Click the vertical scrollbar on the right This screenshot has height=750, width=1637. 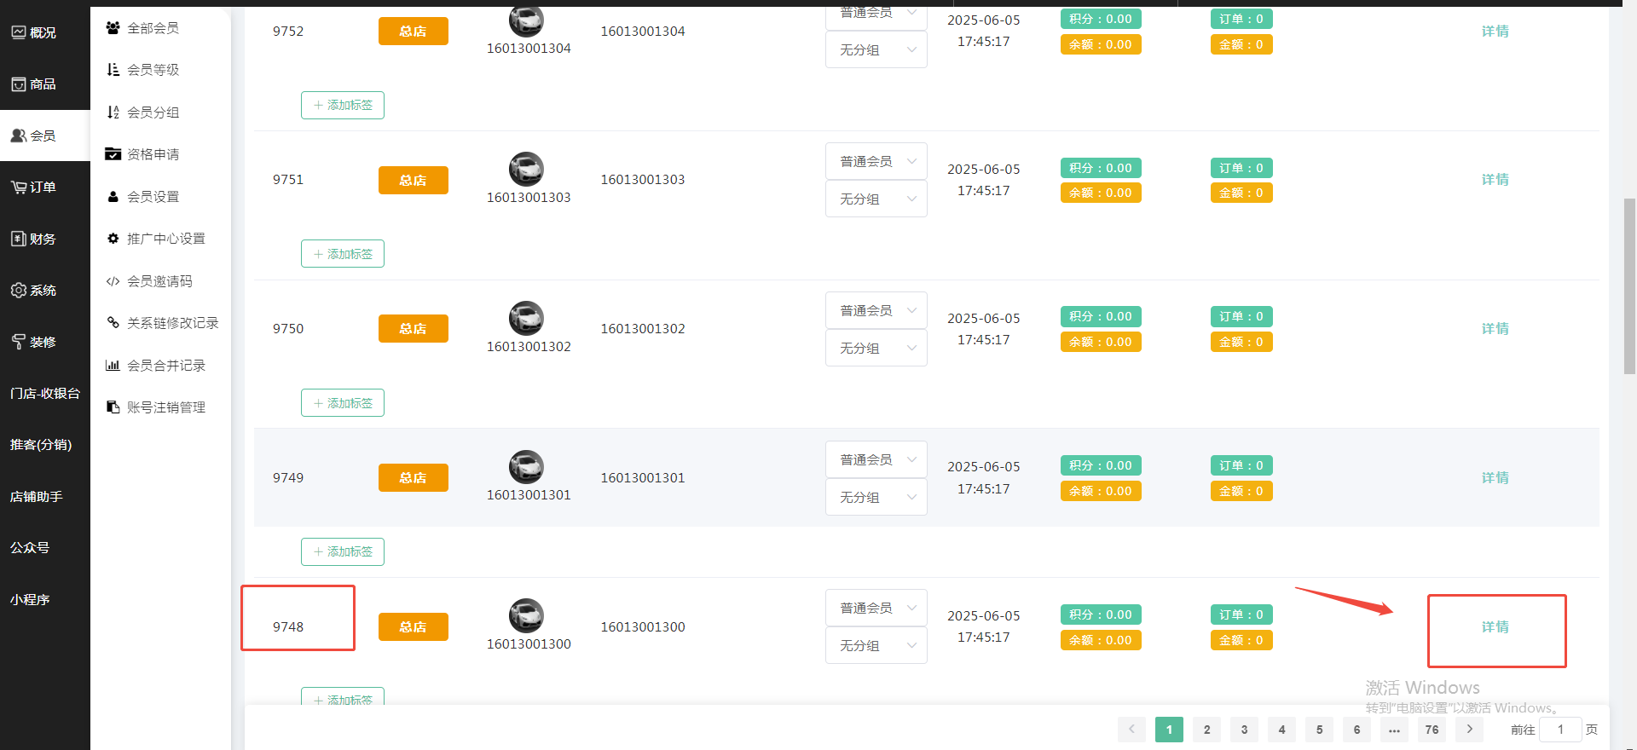pyautogui.click(x=1629, y=286)
